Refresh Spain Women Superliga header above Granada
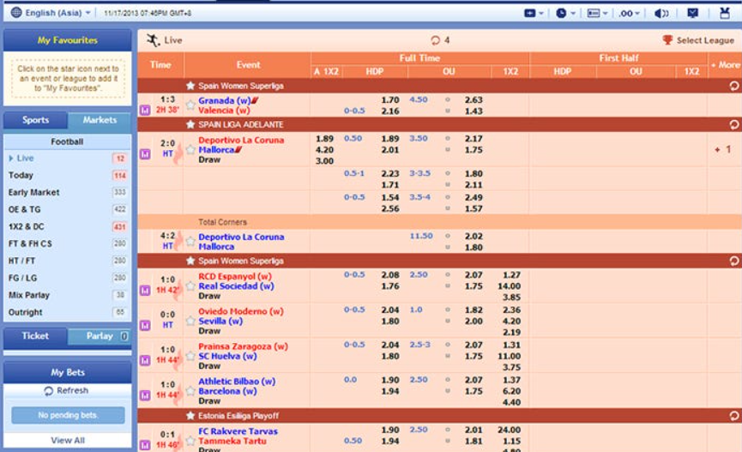742x452 pixels. click(734, 86)
